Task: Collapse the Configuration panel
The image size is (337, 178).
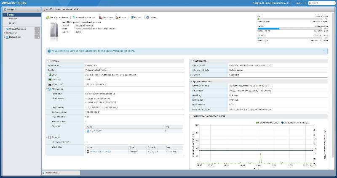Action: coord(191,61)
